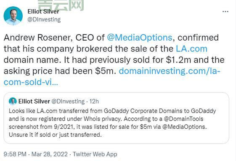This screenshot has height=161, width=236.
Task: Click Elliot Silver name in quoted tweet
Action: point(34,101)
